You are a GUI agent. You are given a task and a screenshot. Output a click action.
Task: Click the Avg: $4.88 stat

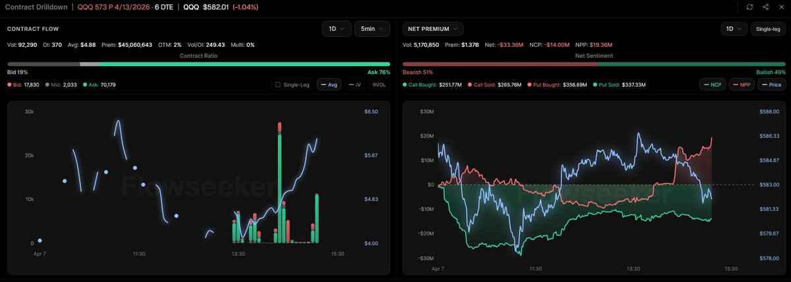[82, 45]
